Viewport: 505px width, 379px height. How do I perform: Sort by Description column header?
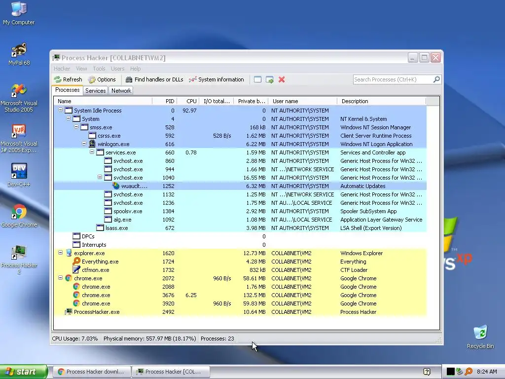pos(382,101)
